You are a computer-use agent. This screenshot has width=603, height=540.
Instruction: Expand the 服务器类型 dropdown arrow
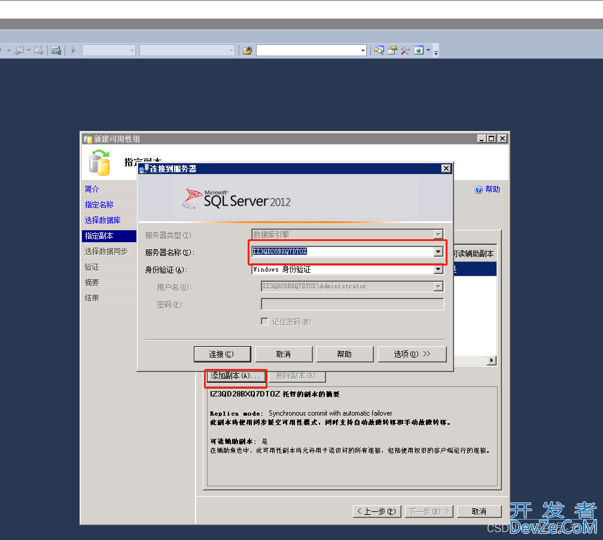(438, 234)
